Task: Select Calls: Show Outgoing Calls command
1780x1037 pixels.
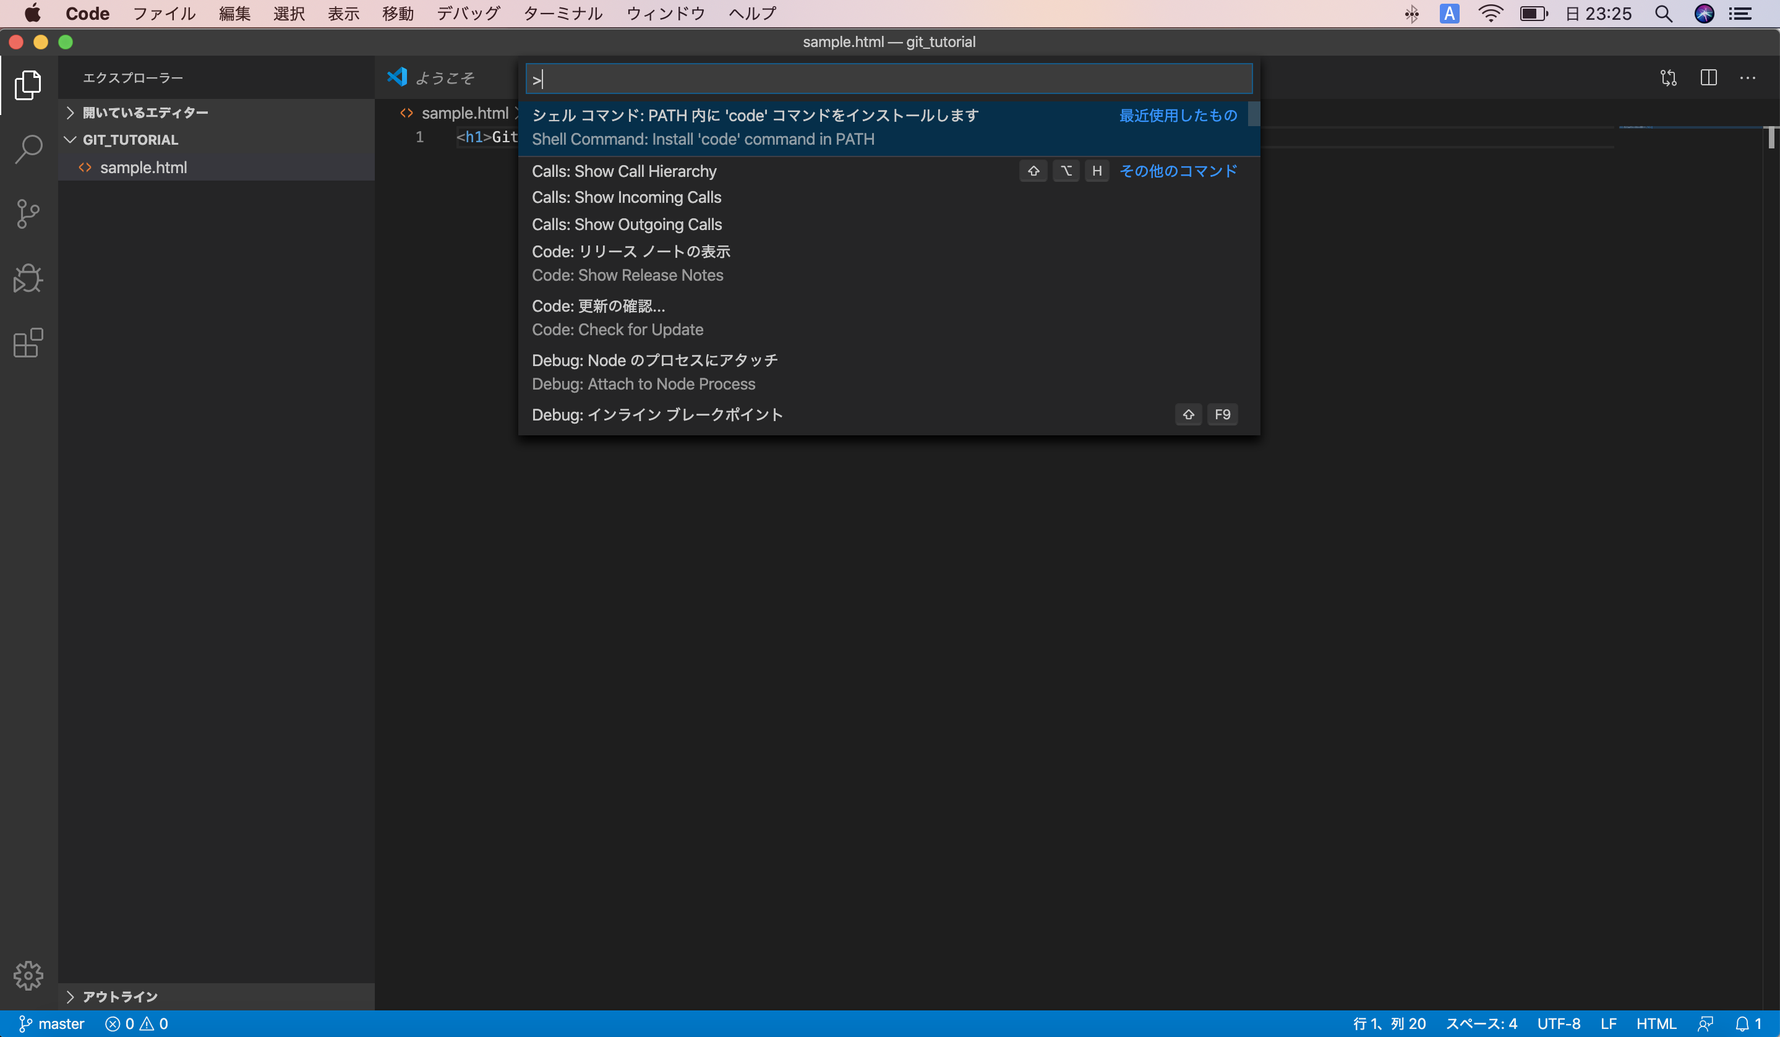Action: click(x=889, y=224)
